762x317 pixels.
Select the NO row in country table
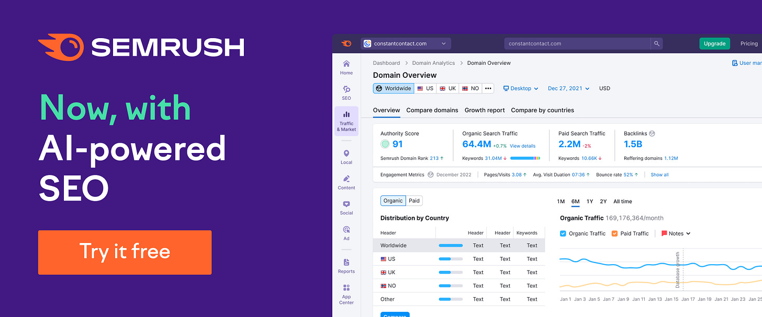[459, 286]
